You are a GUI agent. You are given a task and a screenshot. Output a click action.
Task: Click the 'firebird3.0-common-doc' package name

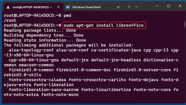[84, 70]
